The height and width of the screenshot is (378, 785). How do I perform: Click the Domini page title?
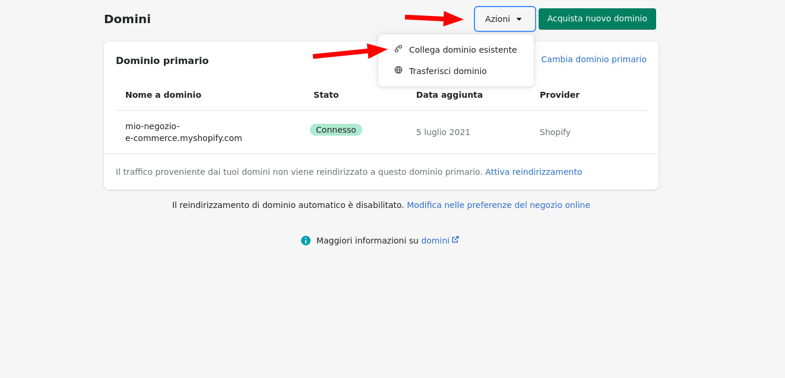click(x=127, y=19)
